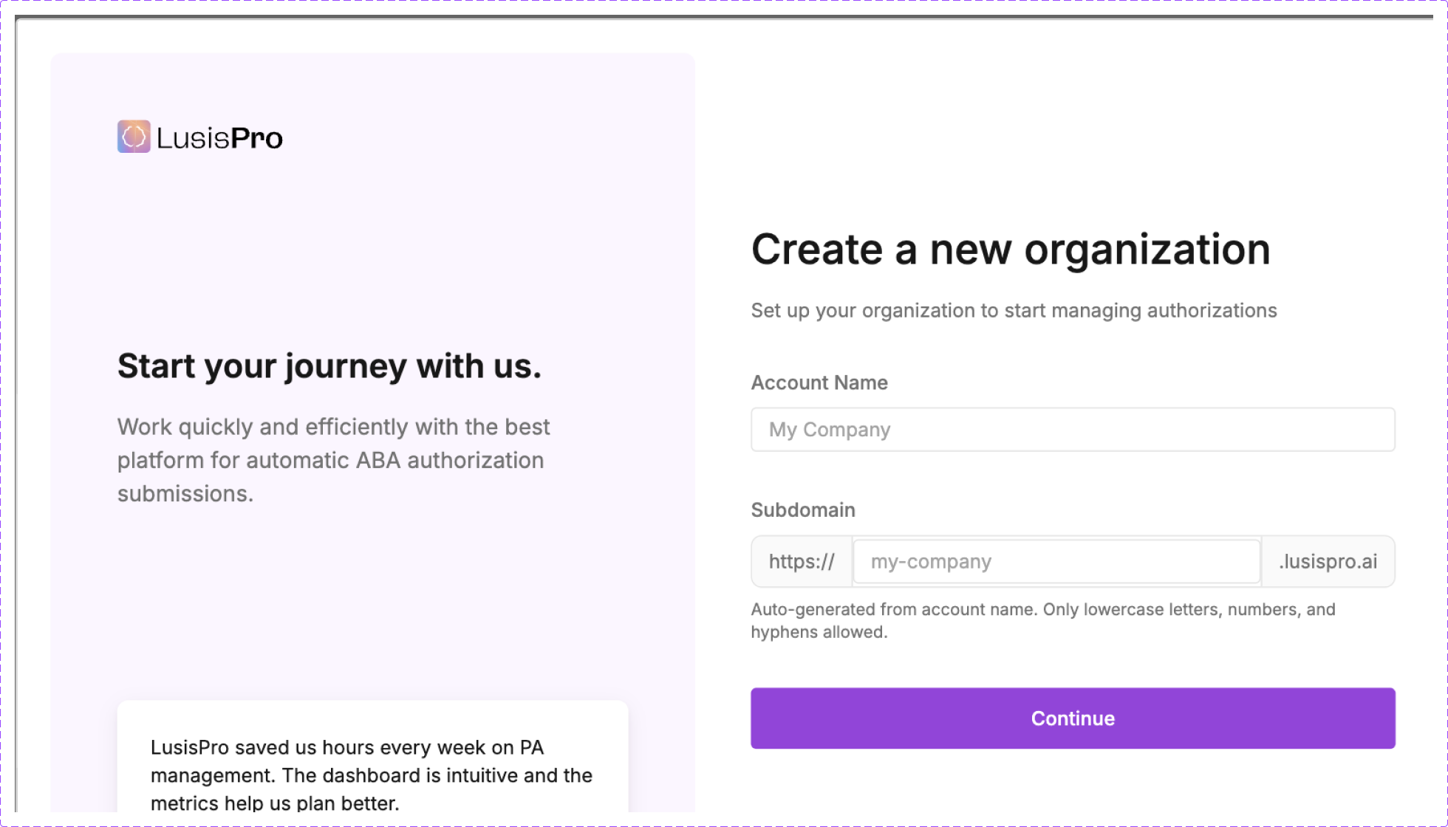Image resolution: width=1448 pixels, height=827 pixels.
Task: Click the https:// prefix box
Action: [x=802, y=561]
